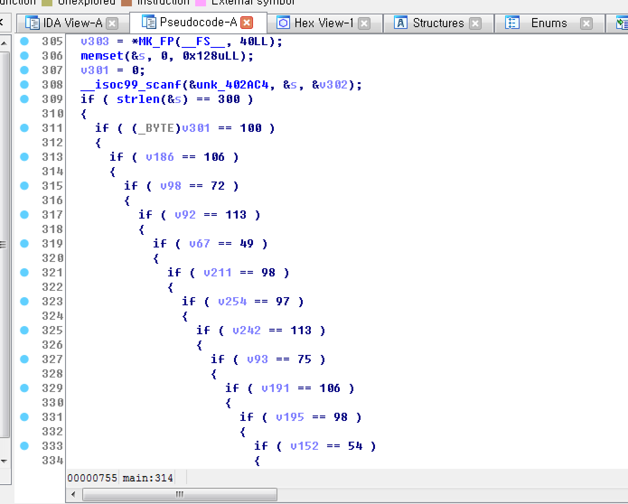628x504 pixels.
Task: Click the Hex View-1 tab icon
Action: [283, 23]
